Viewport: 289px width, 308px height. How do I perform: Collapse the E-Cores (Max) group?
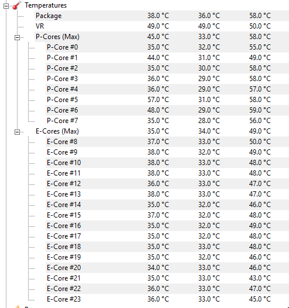pyautogui.click(x=17, y=132)
